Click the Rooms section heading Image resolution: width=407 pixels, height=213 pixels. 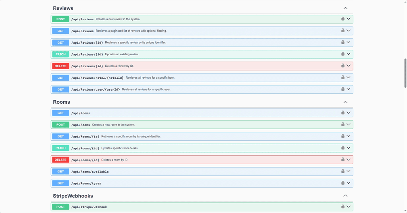[x=62, y=102]
